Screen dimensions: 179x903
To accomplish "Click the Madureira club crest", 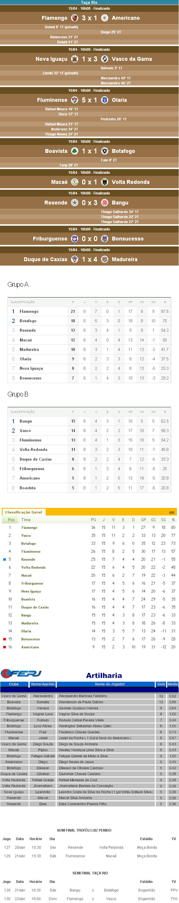I will pyautogui.click(x=105, y=259).
